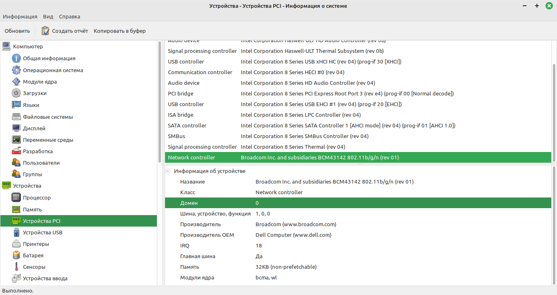
Task: Open the Вид menu
Action: (48, 16)
